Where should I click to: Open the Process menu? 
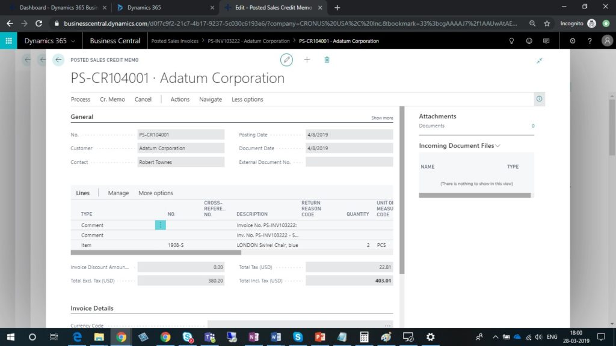click(x=81, y=99)
